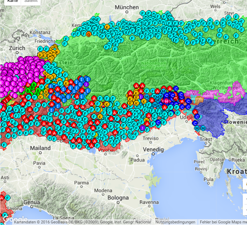Click Fehler bei Google Maps melden link
This screenshot has height=225, width=247.
click(x=223, y=222)
